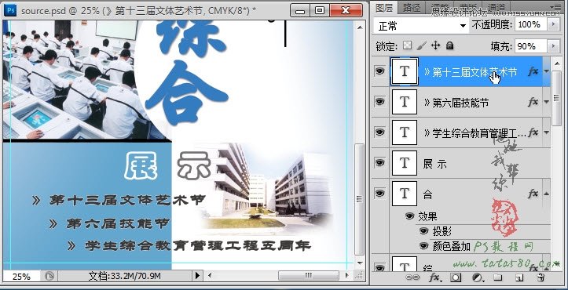Click the 文档:33.2M/70.9M status text
The height and width of the screenshot is (290, 568).
pos(125,277)
